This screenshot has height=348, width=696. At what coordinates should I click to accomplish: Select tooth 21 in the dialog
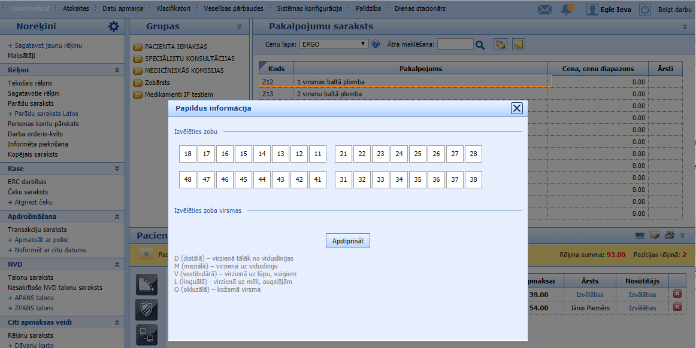click(x=343, y=154)
